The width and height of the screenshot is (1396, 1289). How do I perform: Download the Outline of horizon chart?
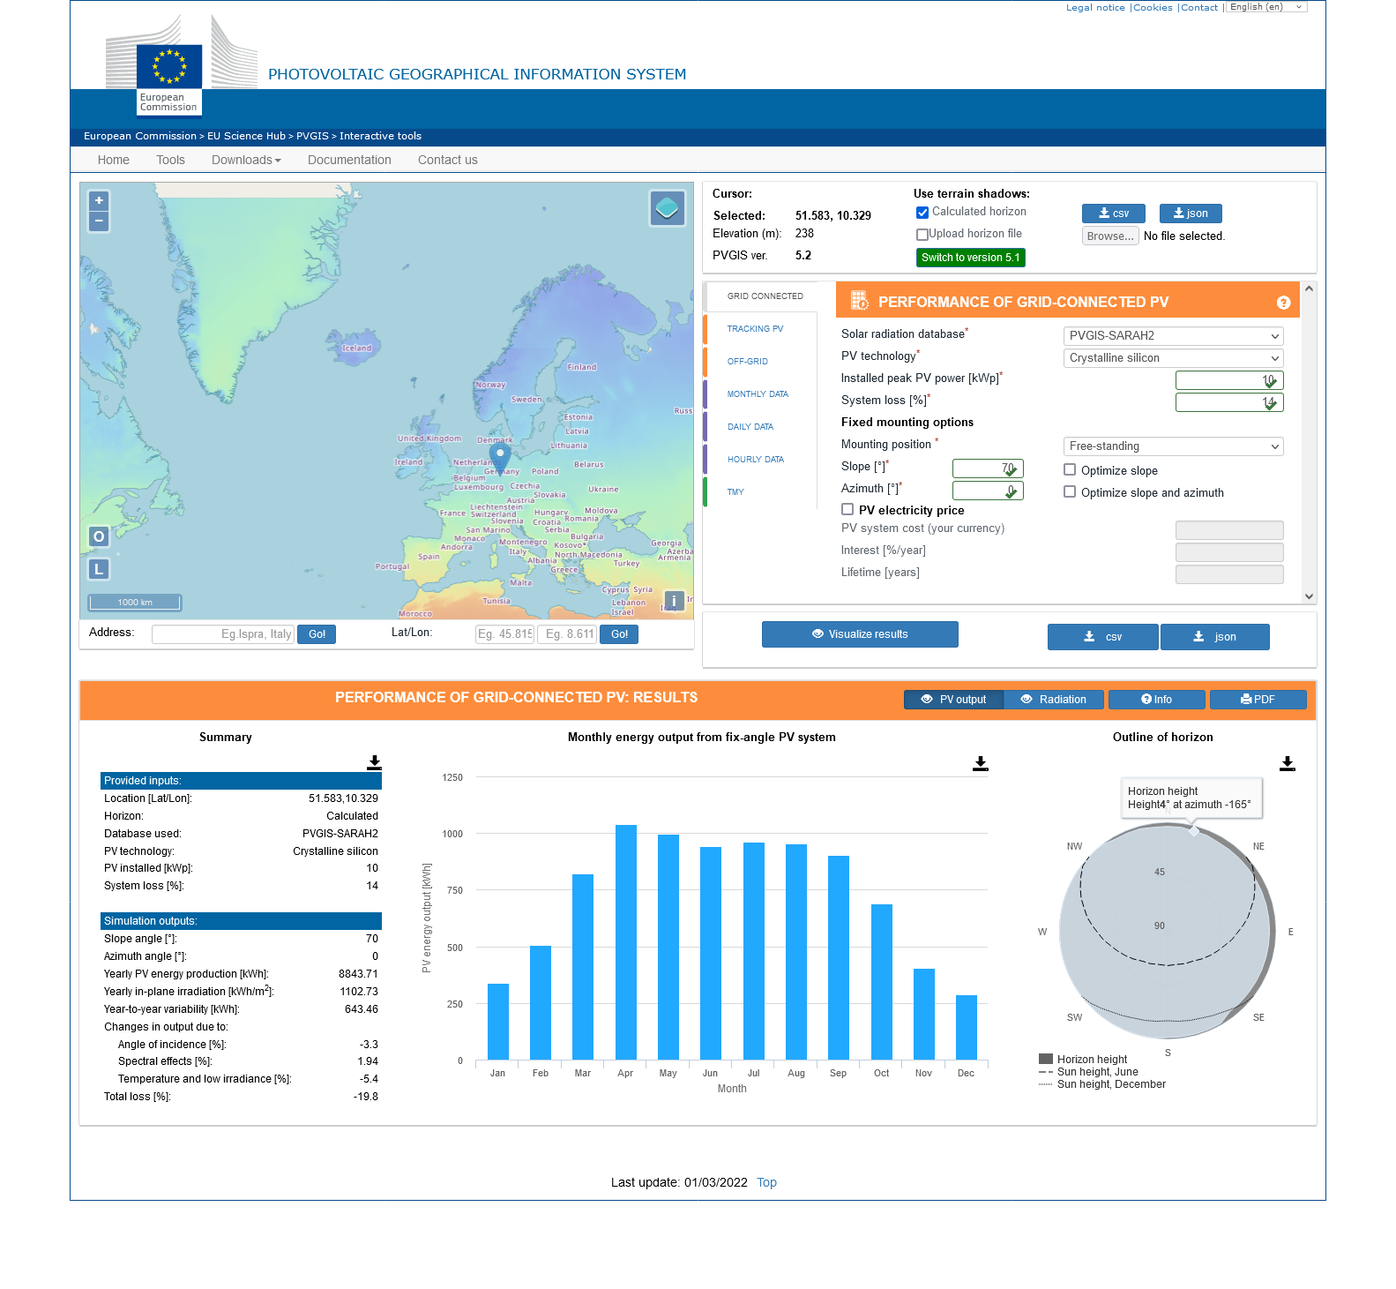coord(1287,763)
